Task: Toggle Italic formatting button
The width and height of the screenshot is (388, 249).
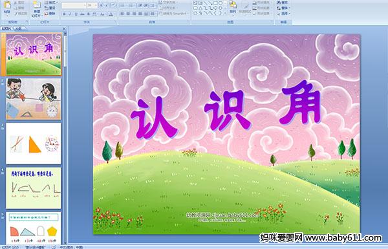Action: click(x=70, y=14)
